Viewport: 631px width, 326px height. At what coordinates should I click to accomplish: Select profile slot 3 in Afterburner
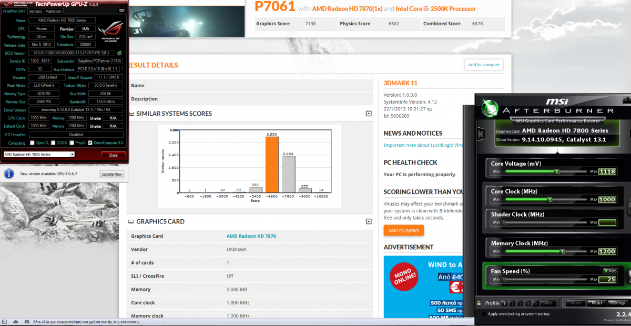[519, 303]
